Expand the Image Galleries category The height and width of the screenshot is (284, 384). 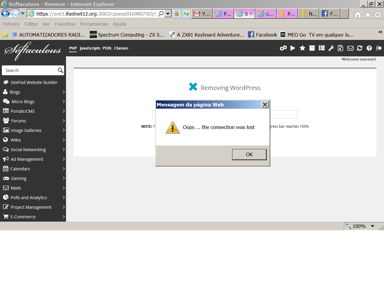coord(64,130)
